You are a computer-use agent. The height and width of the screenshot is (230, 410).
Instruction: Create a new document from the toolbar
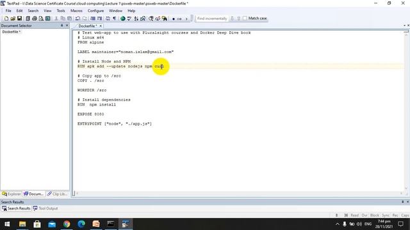[x=6, y=19]
